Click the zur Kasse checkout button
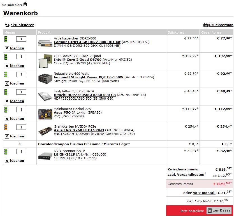Viewport: 234px width, 216px height. pyautogui.click(x=219, y=210)
